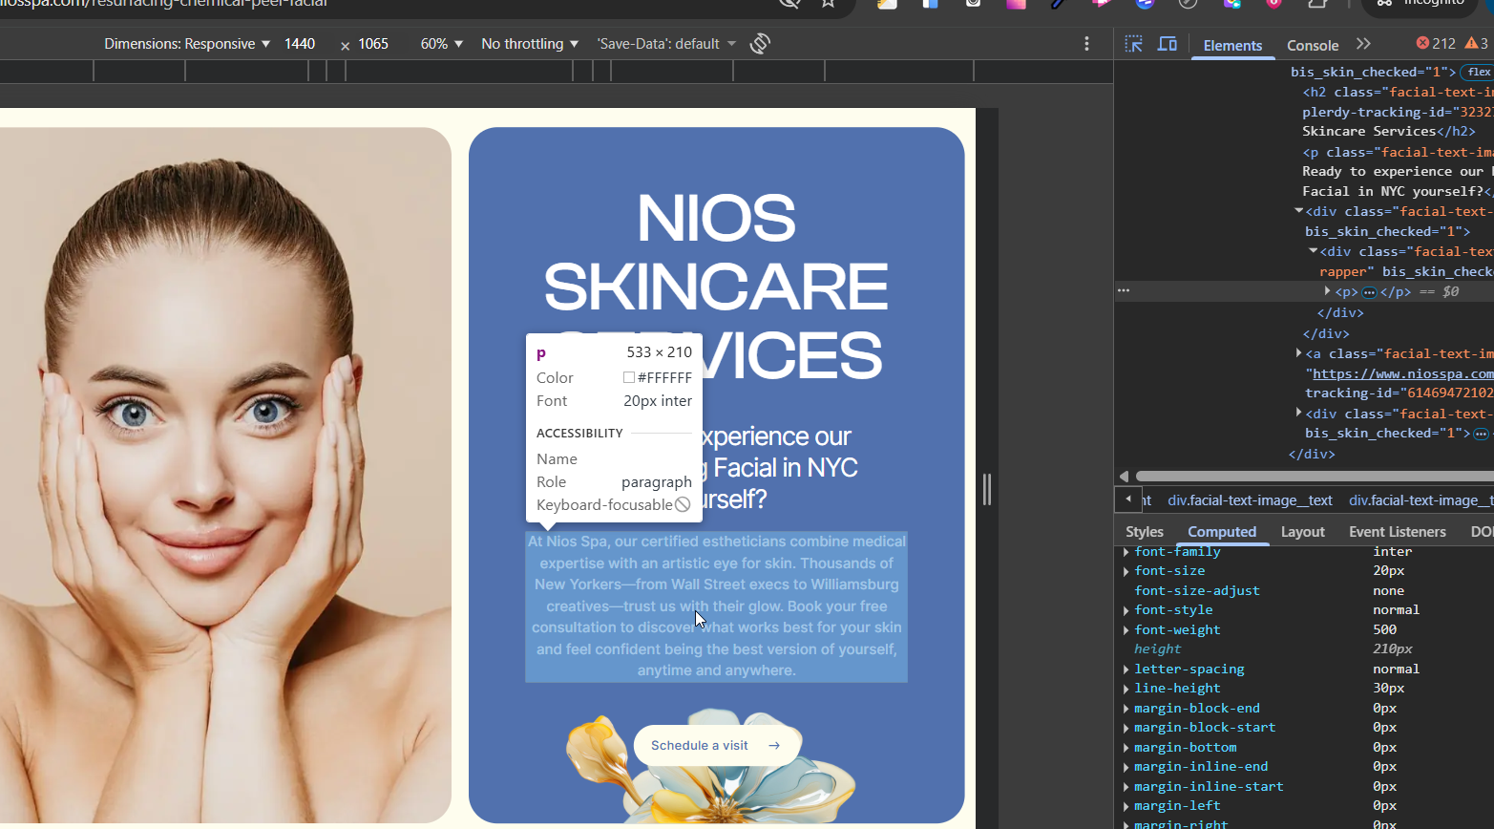Viewport: 1494px width, 829px height.
Task: Click the flex badge in the DOM tree
Action: [1478, 73]
